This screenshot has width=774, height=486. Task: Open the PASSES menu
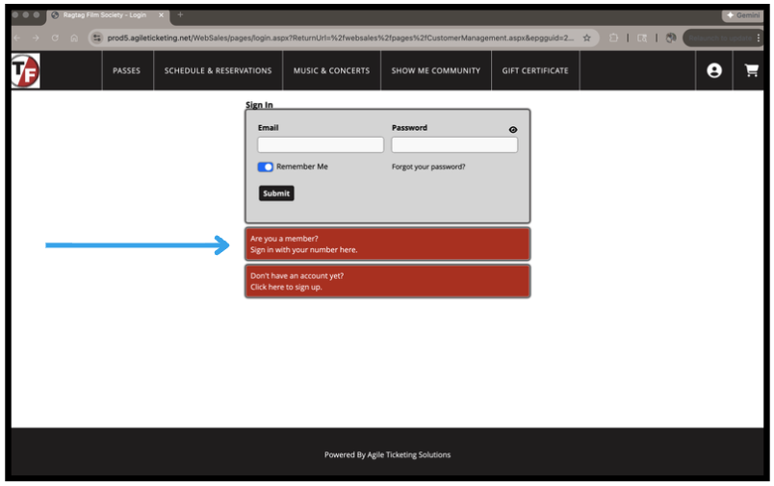126,70
